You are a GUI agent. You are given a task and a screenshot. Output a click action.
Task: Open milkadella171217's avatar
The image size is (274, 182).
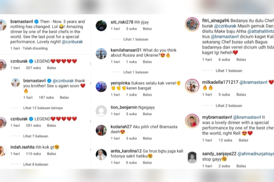click(192, 86)
